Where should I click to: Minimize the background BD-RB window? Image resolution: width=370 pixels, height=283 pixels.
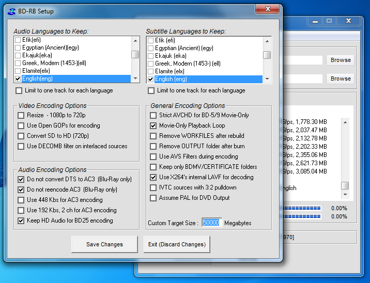coord(315,21)
